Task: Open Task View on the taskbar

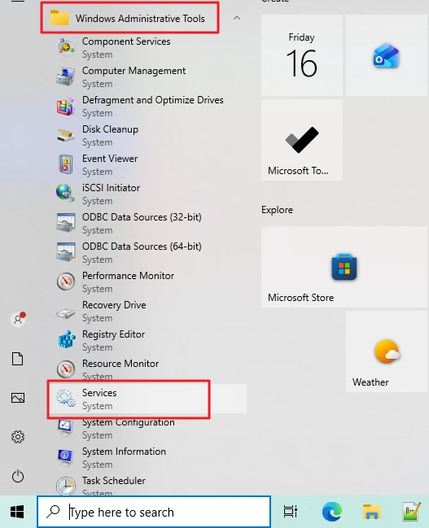Action: click(x=290, y=512)
